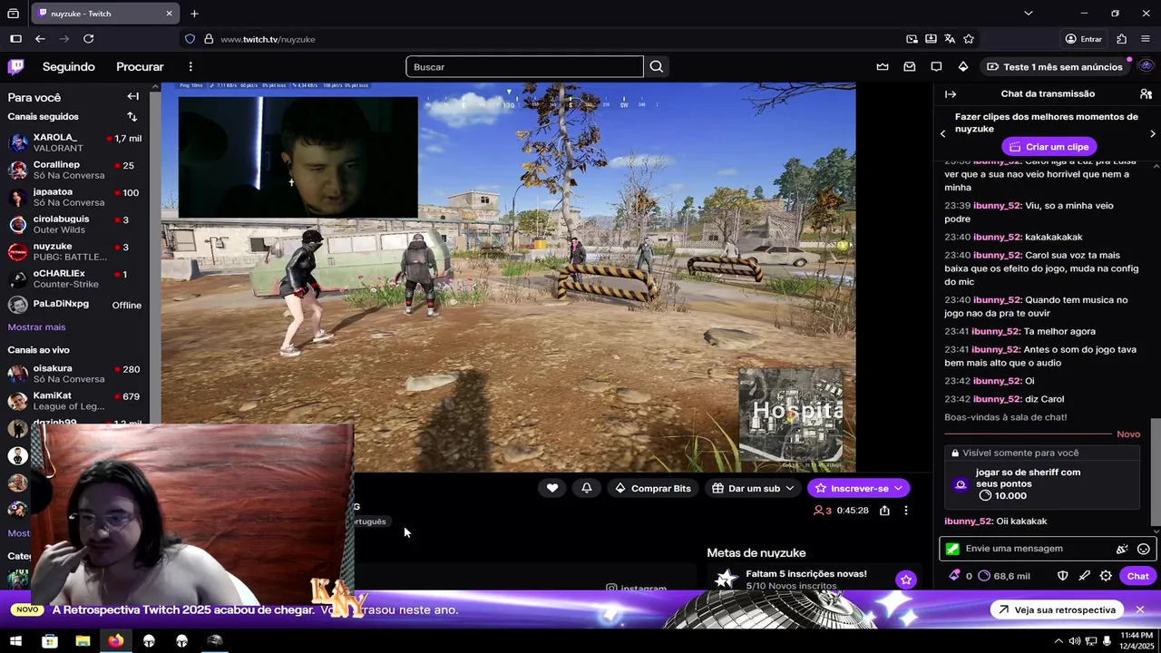The image size is (1161, 653).
Task: Click the chat scrollbar thumb
Action: [1156, 472]
